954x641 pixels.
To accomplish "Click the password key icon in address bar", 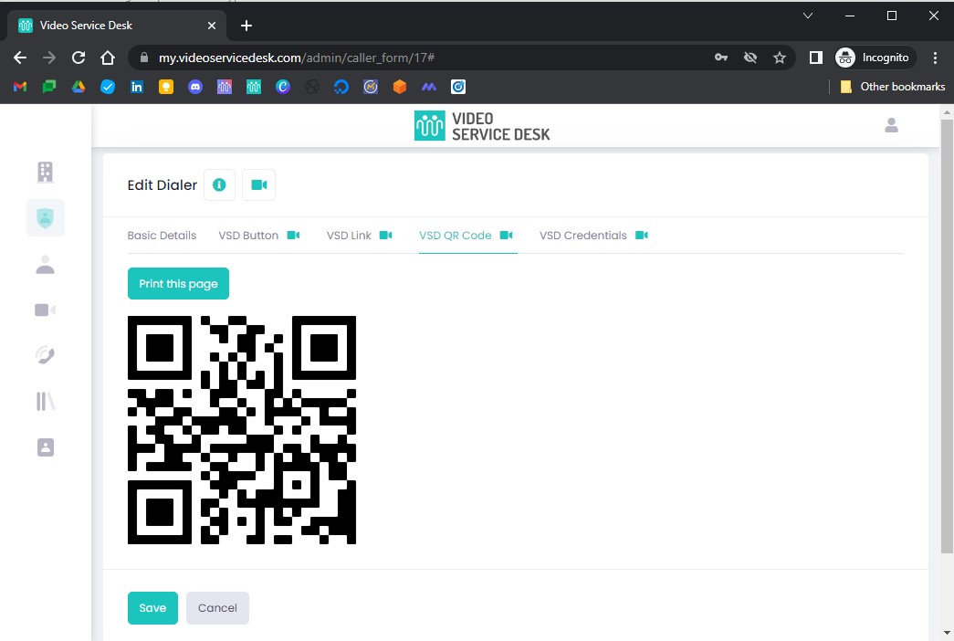I will tap(721, 58).
